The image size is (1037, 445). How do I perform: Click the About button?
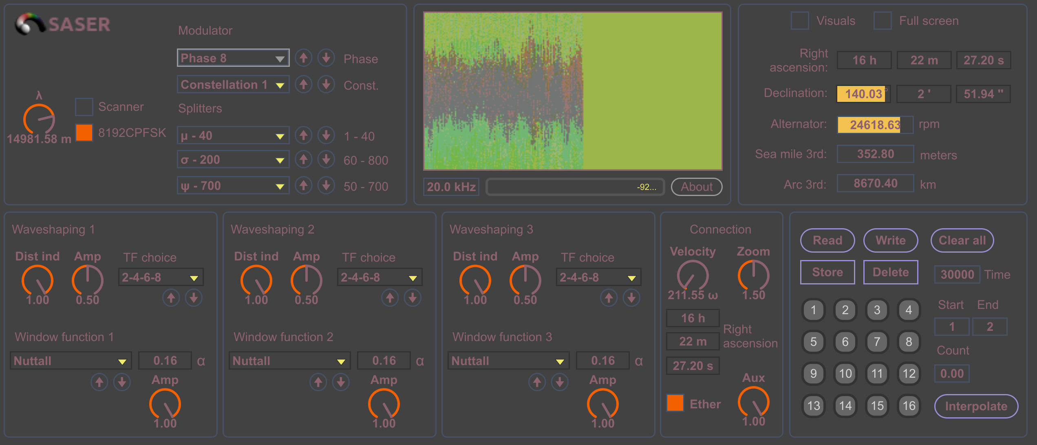click(x=696, y=187)
